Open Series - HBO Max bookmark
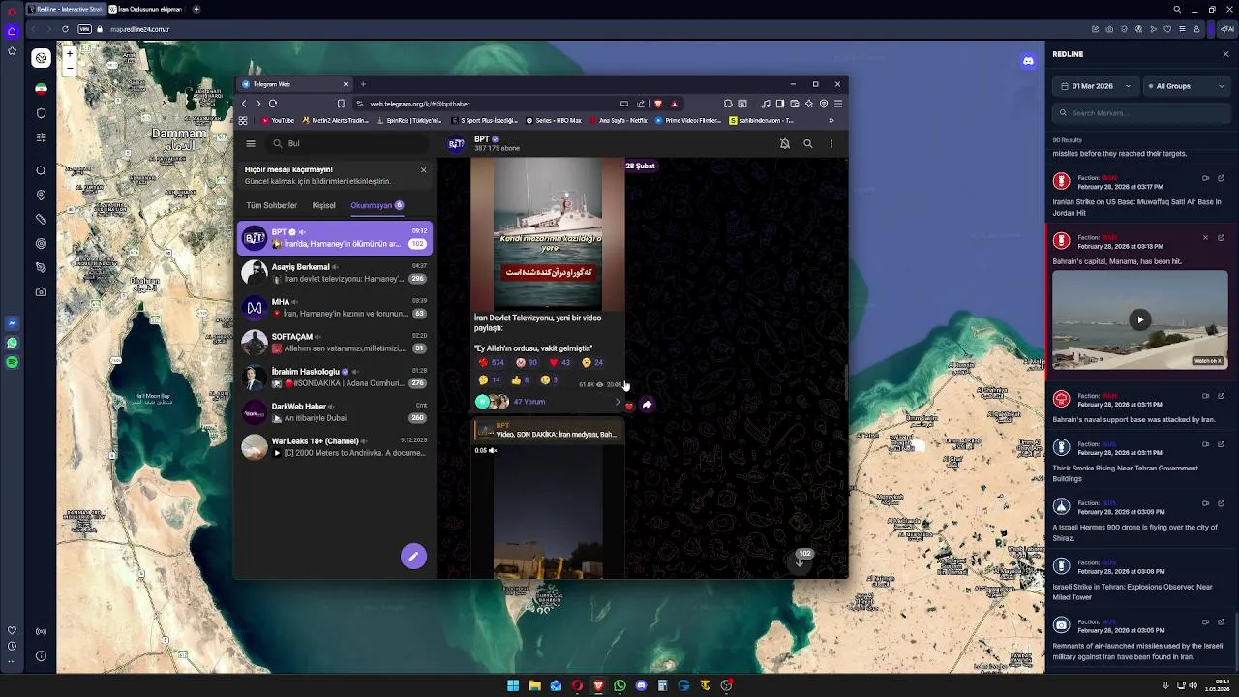The image size is (1239, 697). coord(554,121)
